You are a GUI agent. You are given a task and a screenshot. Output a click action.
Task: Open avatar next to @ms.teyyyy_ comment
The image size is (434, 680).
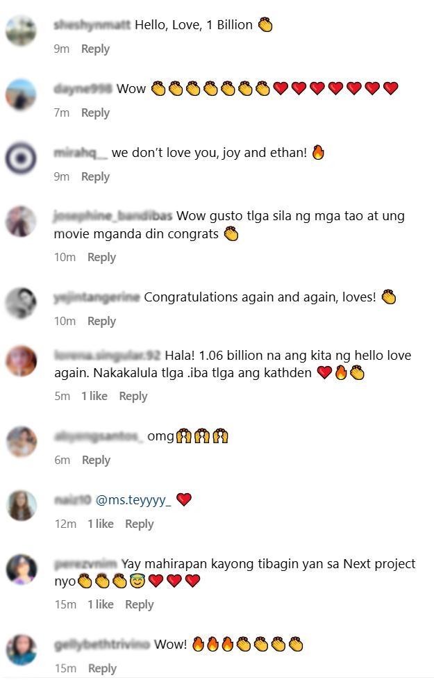click(x=22, y=506)
